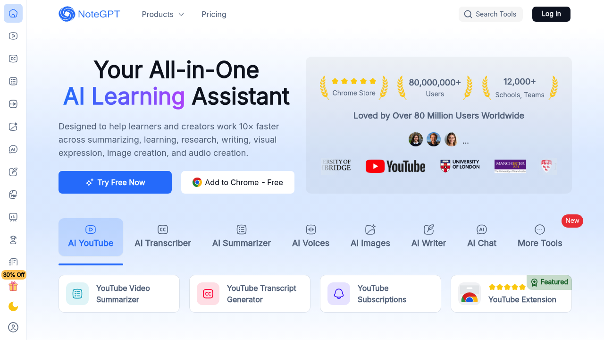Click the Log In button
This screenshot has height=340, width=604.
[x=551, y=14]
